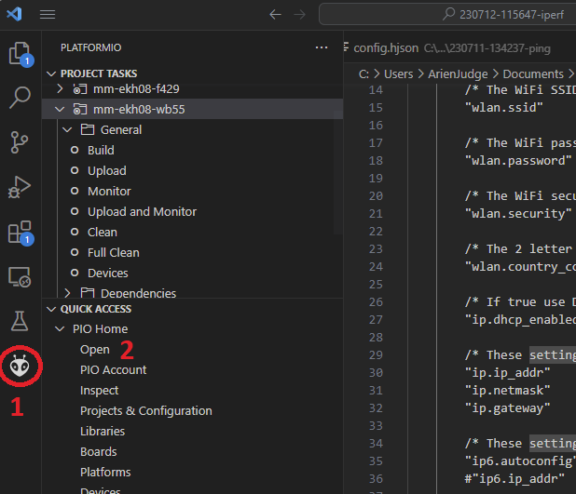Open Run and Debug view
Viewport: 576px width, 494px height.
[20, 187]
